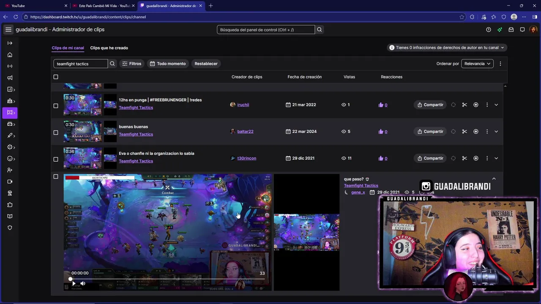Like the iruchii clip thumbs-up reaction
Screen dimensions: 541x304
pyautogui.click(x=381, y=105)
